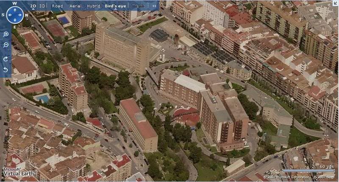Viewport: 339px width, 182px height.
Task: Zoom in with the plus magnifier
Action: pyautogui.click(x=6, y=34)
